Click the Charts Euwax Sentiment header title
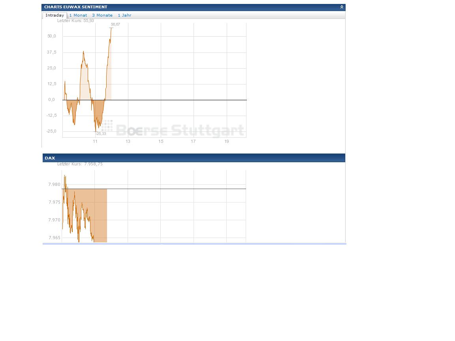 (76, 7)
